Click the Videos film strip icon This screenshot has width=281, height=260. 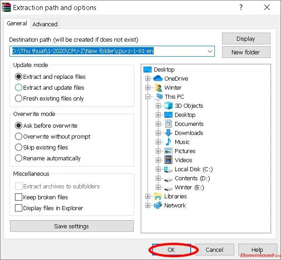(168, 160)
